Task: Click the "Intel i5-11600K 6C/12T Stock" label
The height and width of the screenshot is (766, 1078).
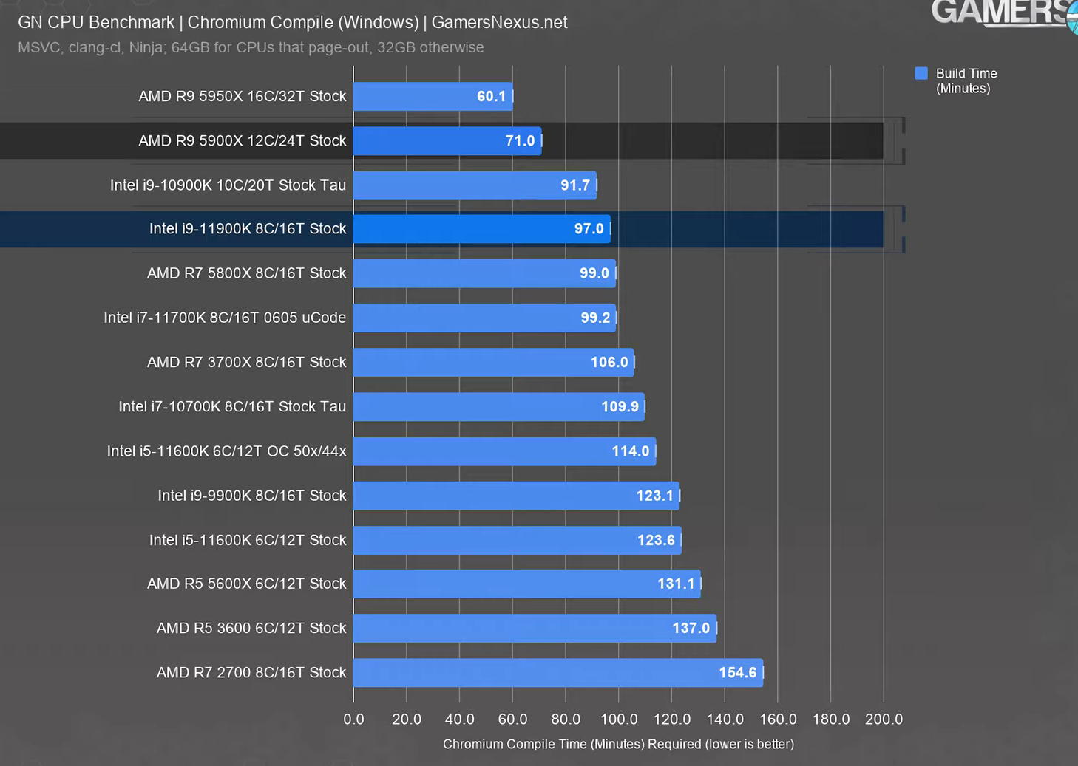Action: (248, 540)
